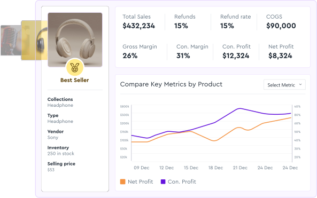Open the Select Metric dropdown
The height and width of the screenshot is (198, 317).
click(284, 85)
